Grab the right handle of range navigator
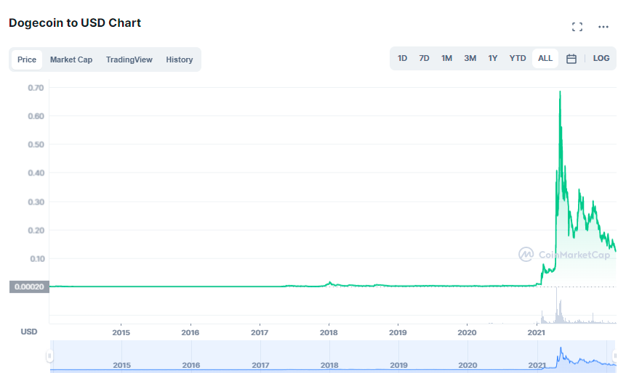 pos(614,356)
